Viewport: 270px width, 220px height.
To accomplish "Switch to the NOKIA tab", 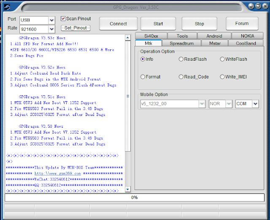I will coord(248,36).
